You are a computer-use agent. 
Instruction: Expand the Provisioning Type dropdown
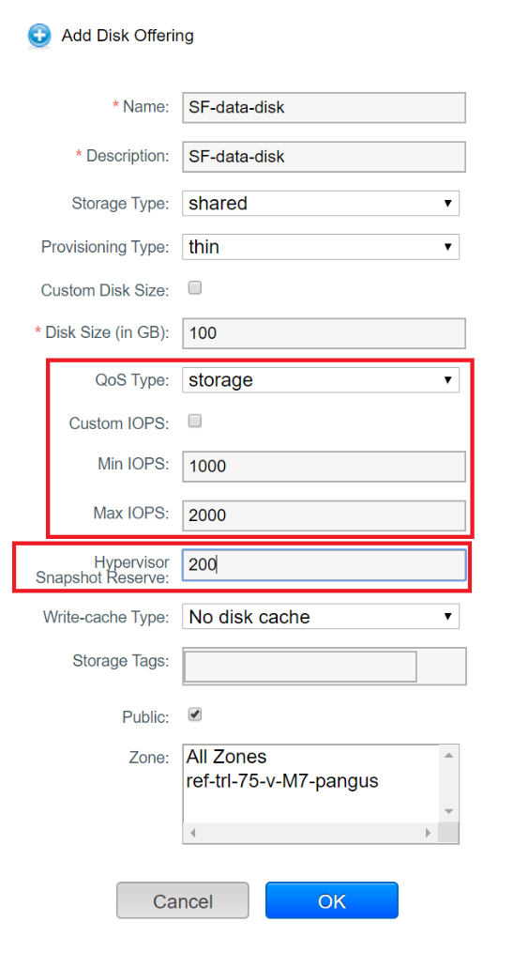point(321,247)
